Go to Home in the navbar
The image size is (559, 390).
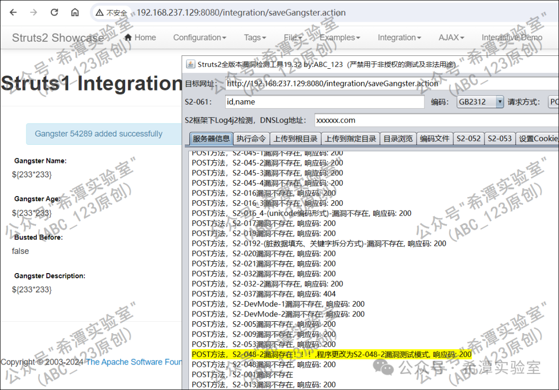tap(140, 37)
